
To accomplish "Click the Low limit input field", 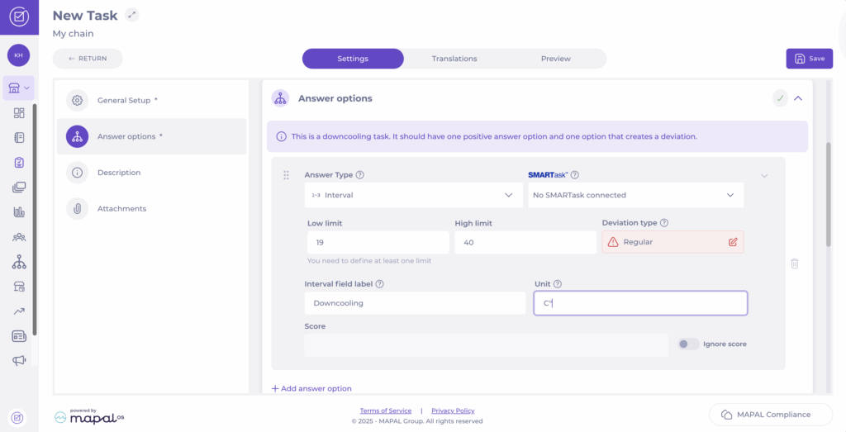I will [378, 242].
